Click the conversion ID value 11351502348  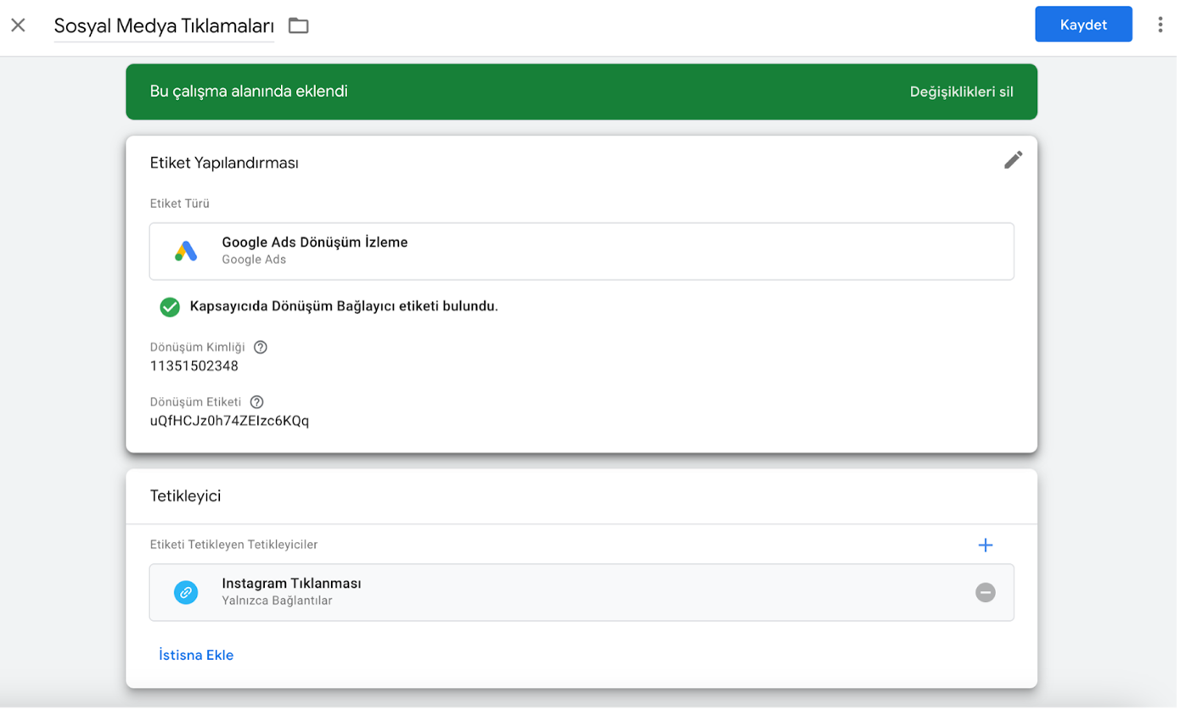pyautogui.click(x=194, y=366)
